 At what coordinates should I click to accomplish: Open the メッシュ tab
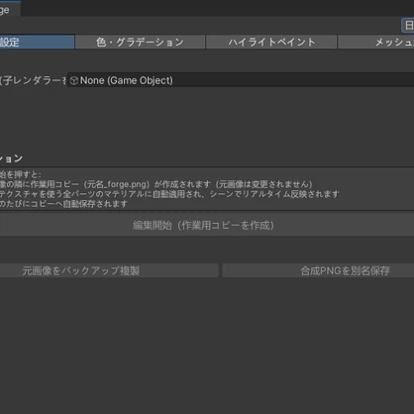point(376,42)
